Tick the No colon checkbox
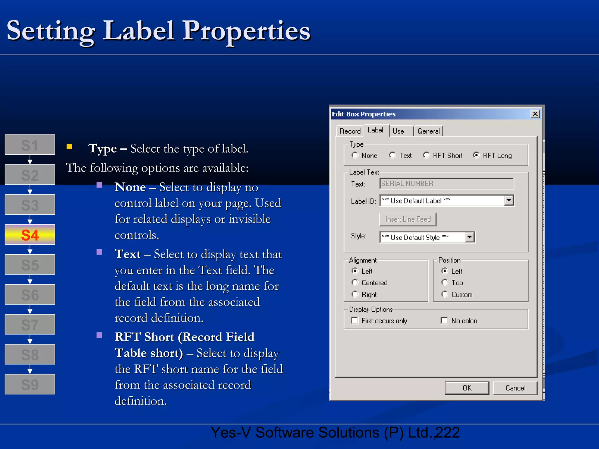The height and width of the screenshot is (449, 599). pos(445,321)
